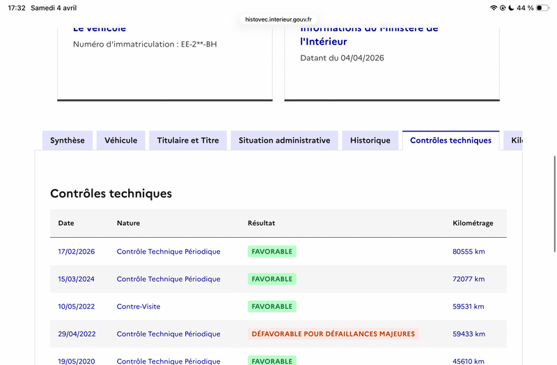Screen dimensions: 557x365
Task: Select the 59531 km mileage value
Action: 468,307
